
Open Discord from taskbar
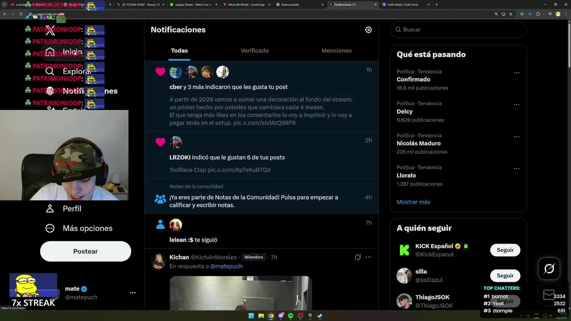point(281,316)
